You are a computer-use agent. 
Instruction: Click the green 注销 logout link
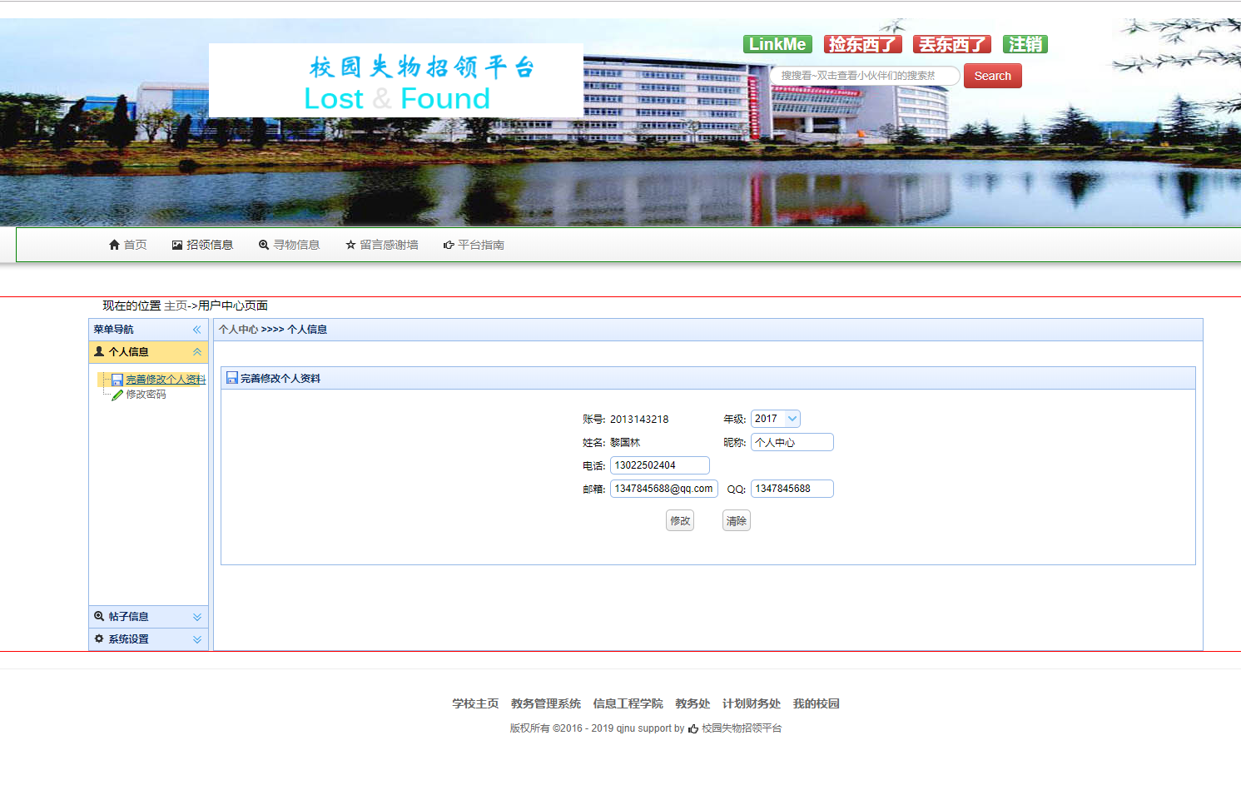coord(1024,44)
